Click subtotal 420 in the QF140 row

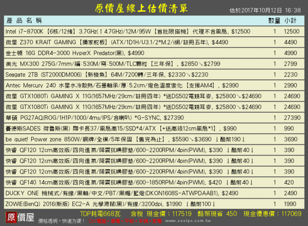point(289,182)
